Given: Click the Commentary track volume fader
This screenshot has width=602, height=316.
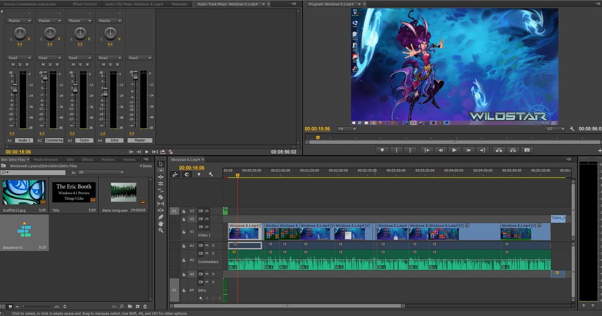Looking at the screenshot, I should tap(45, 76).
